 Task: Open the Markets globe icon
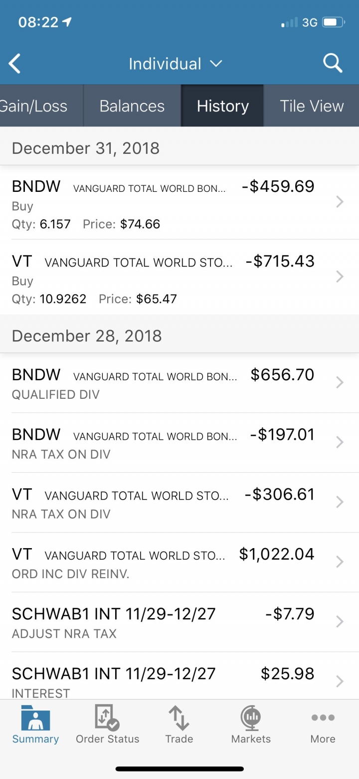click(x=251, y=718)
